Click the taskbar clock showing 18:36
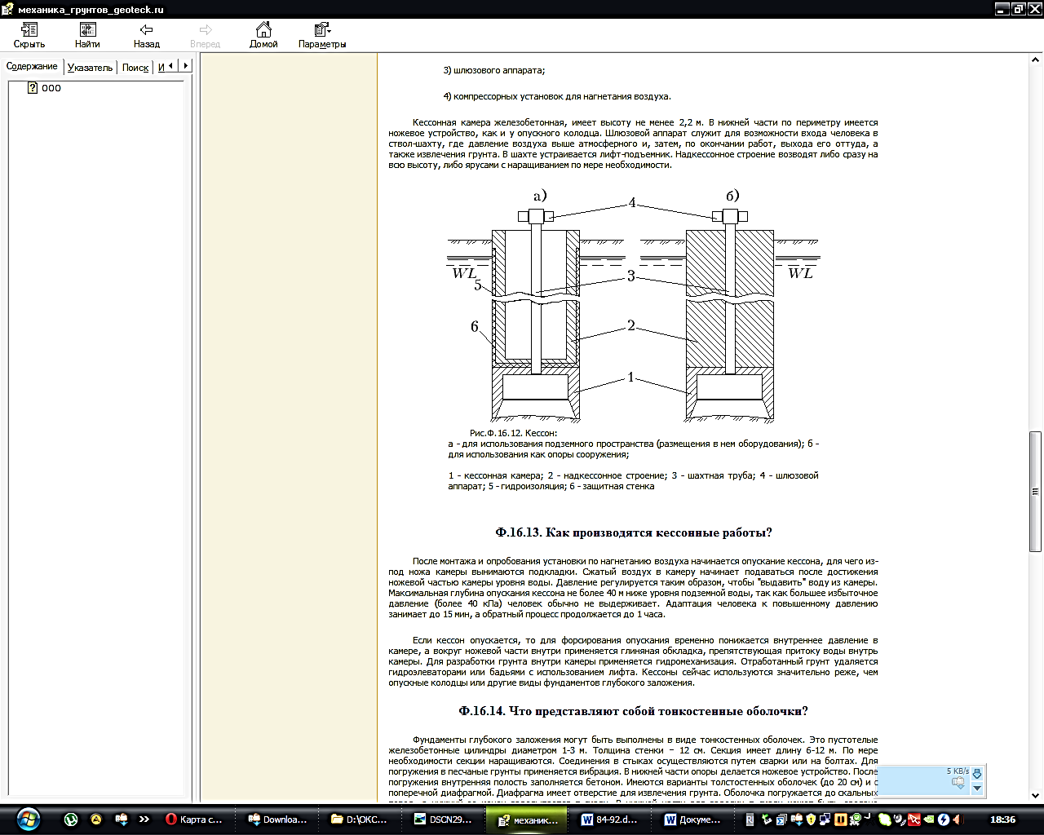Screen dimensions: 1044x835 tap(1002, 820)
